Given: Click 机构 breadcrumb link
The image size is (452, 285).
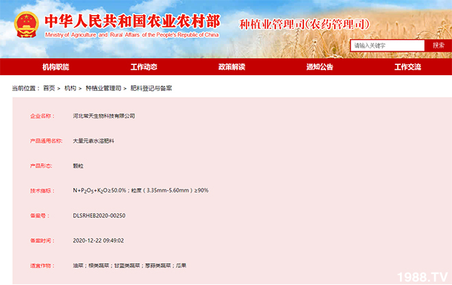Looking at the screenshot, I should coord(70,88).
